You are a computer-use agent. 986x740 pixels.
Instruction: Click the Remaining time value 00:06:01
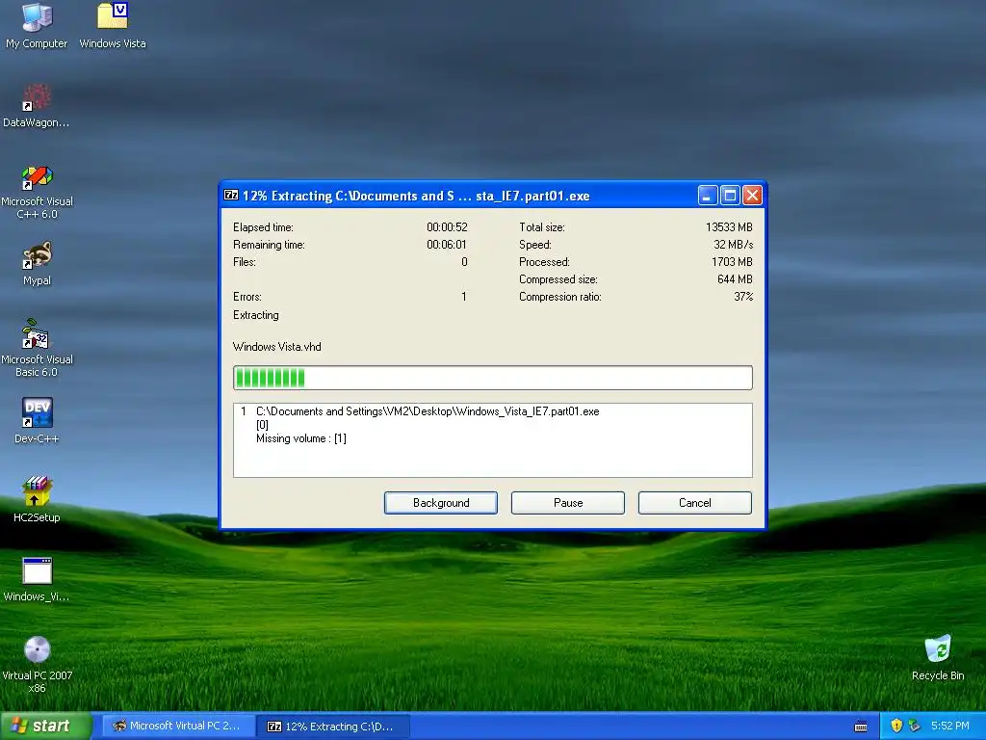click(447, 245)
